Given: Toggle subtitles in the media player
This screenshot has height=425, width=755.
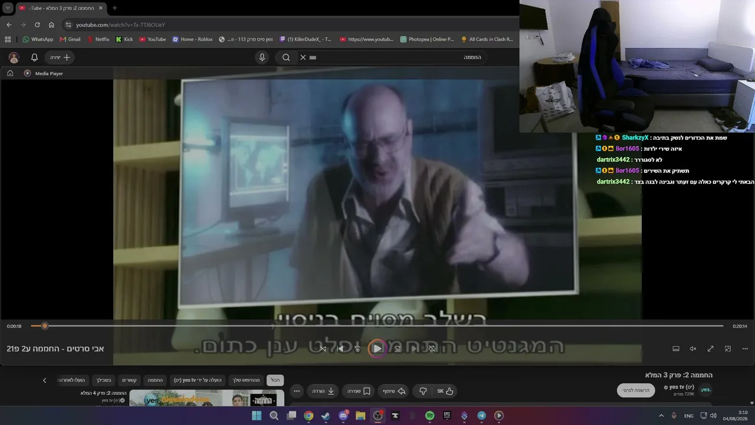Looking at the screenshot, I should tap(676, 349).
